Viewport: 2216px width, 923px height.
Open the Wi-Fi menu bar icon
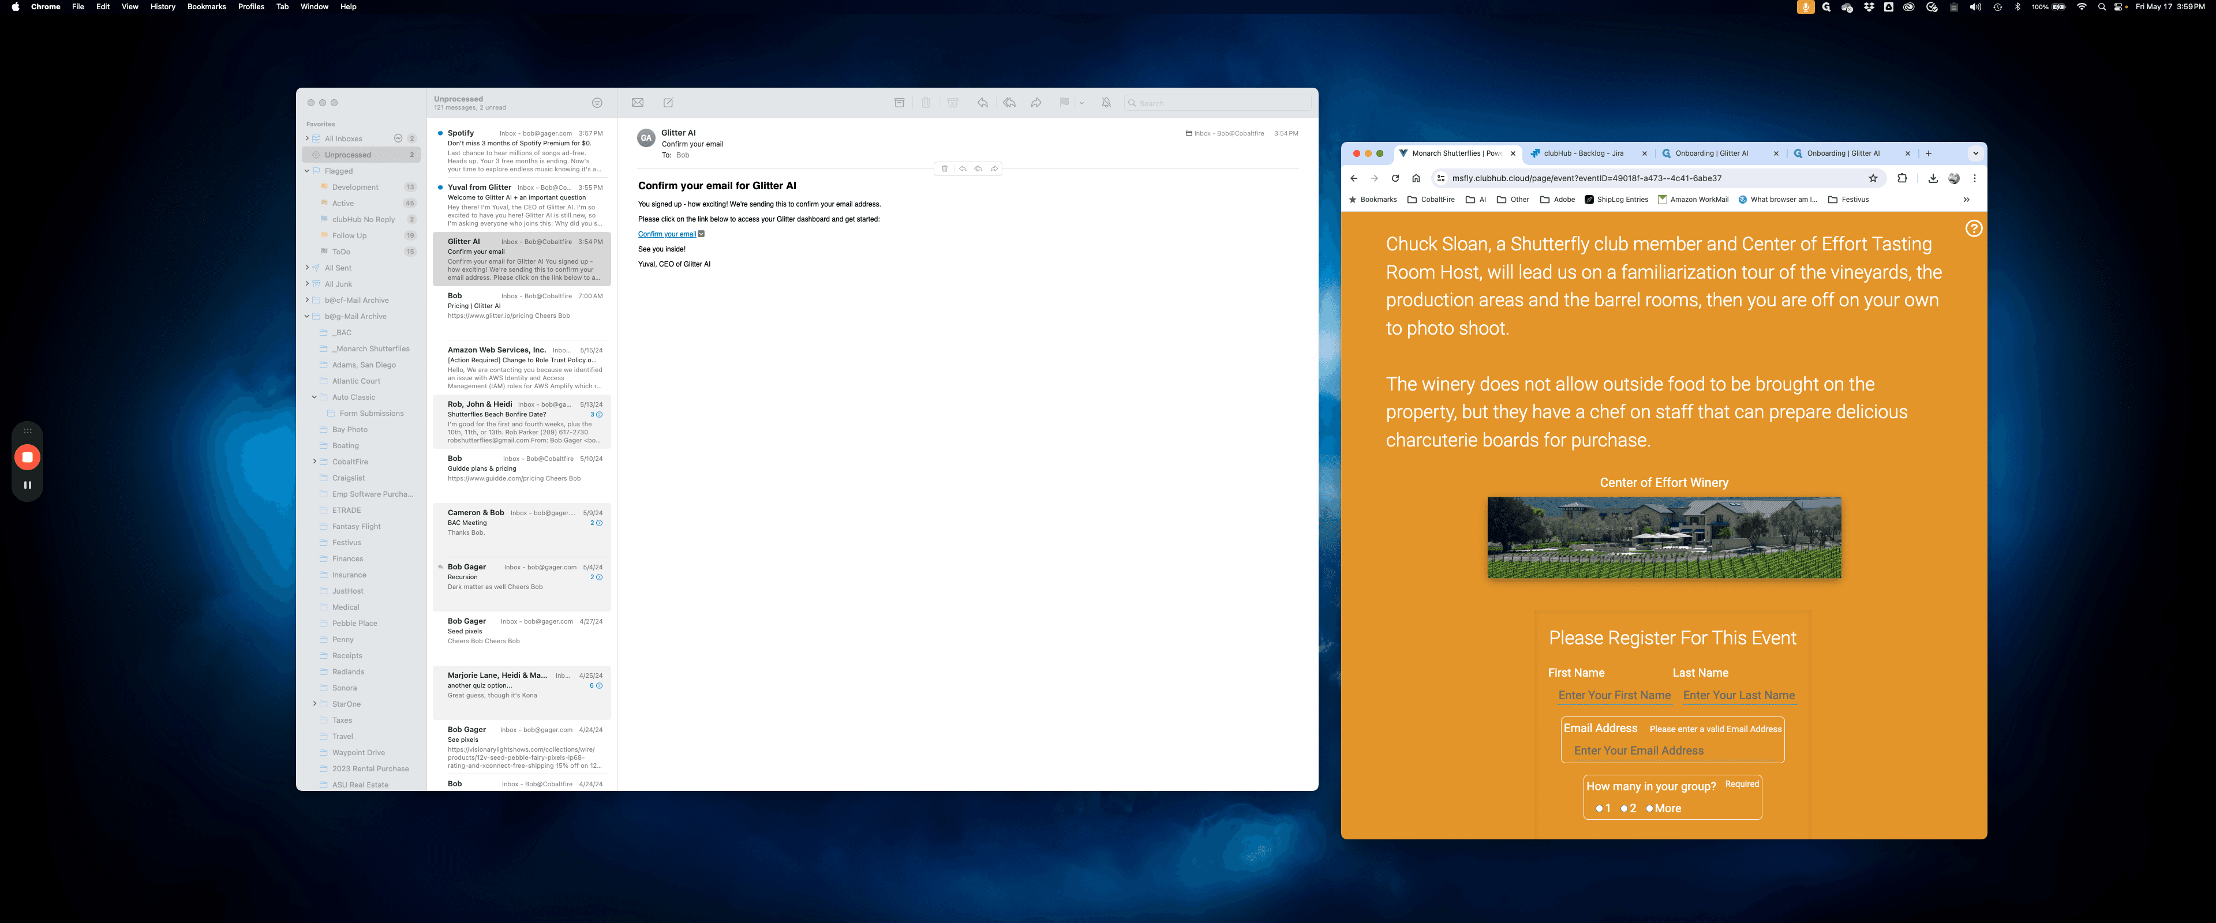pos(2082,7)
